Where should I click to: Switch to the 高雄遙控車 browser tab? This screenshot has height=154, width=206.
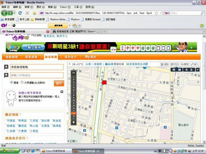(x=76, y=31)
